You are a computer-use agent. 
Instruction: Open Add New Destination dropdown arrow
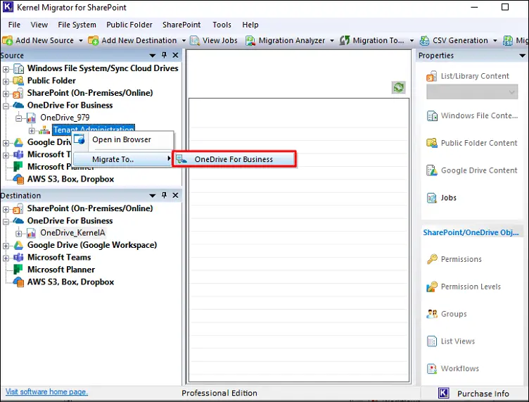[184, 41]
